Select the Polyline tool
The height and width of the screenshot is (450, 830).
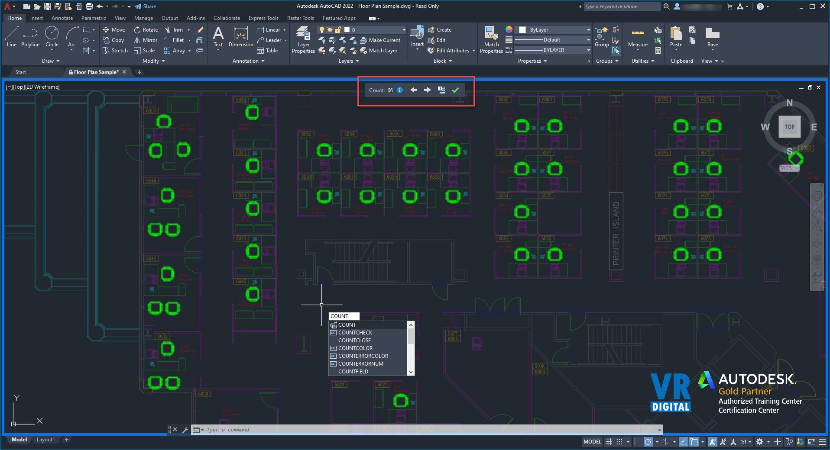click(30, 37)
